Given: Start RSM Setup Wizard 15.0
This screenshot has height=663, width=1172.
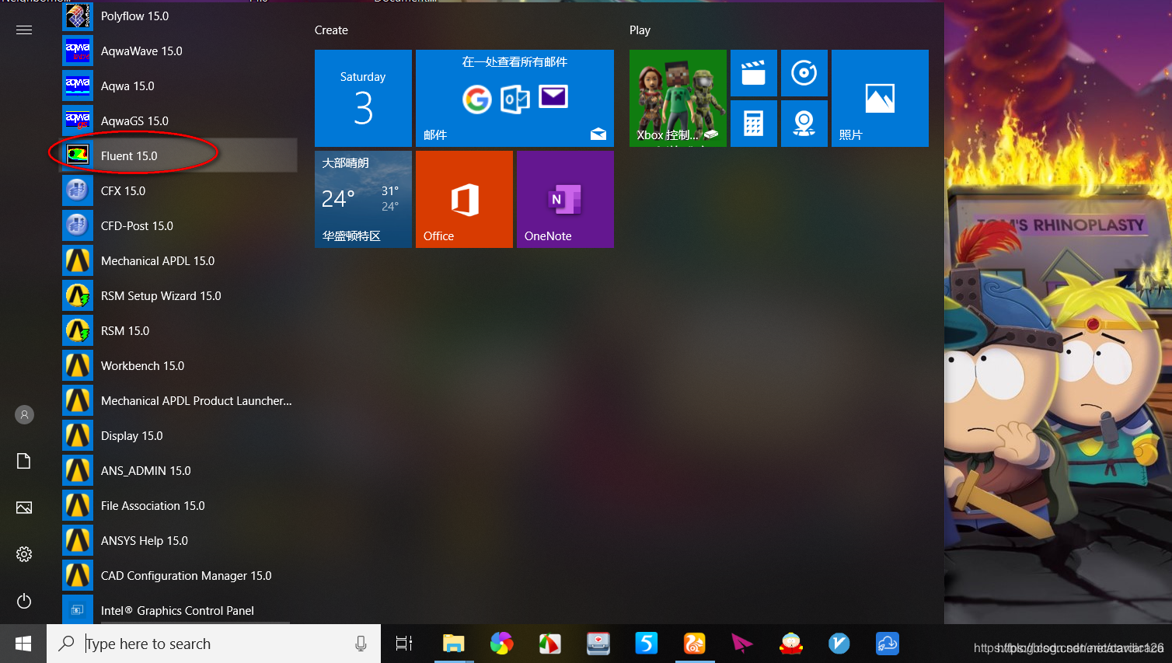Looking at the screenshot, I should (179, 295).
